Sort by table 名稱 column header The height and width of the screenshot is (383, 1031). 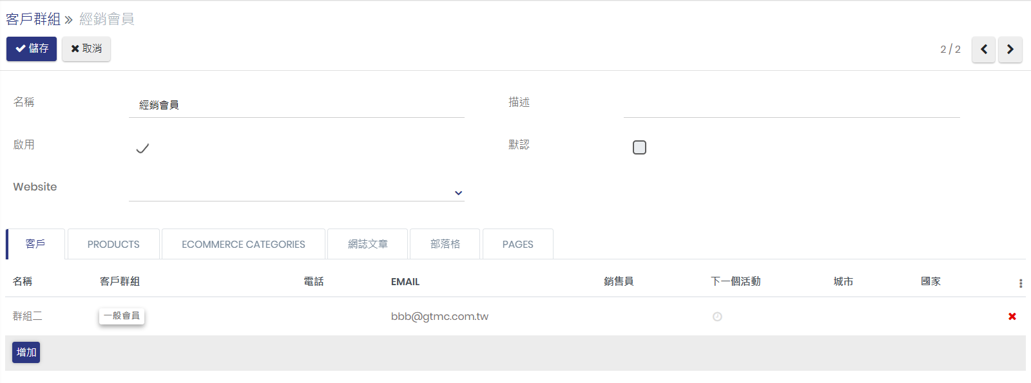(x=23, y=282)
